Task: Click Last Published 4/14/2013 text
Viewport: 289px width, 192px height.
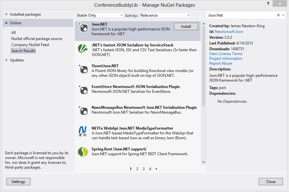Action: [231, 43]
